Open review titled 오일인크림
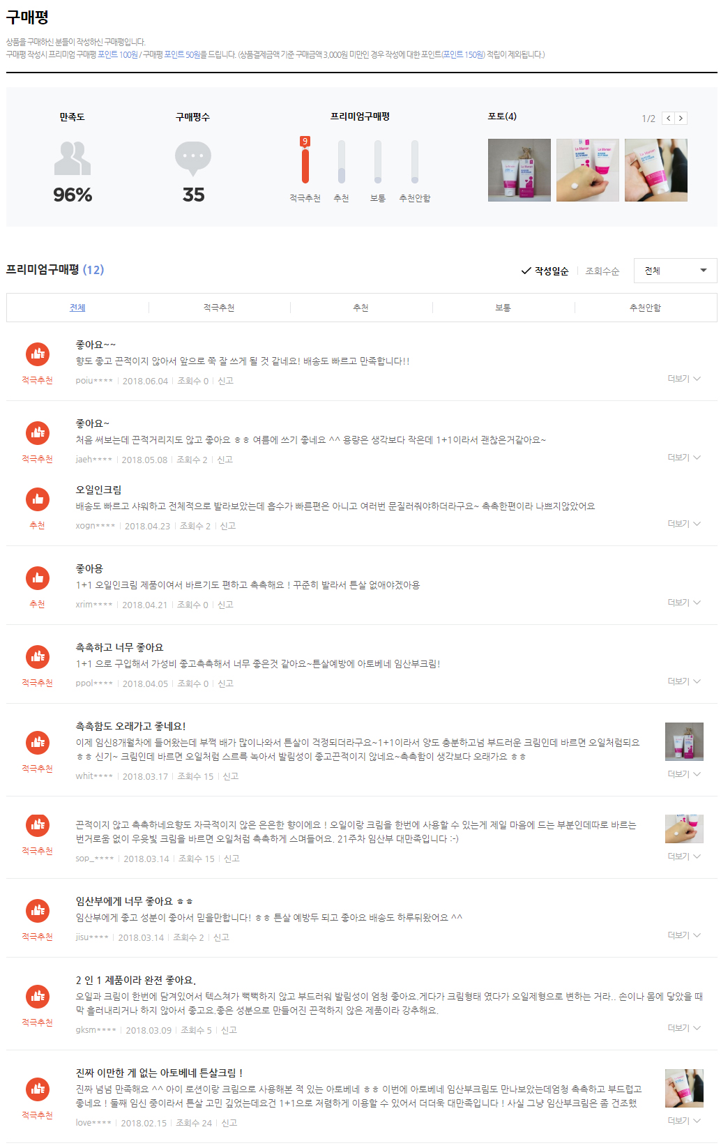The width and height of the screenshot is (721, 1148). click(x=98, y=490)
